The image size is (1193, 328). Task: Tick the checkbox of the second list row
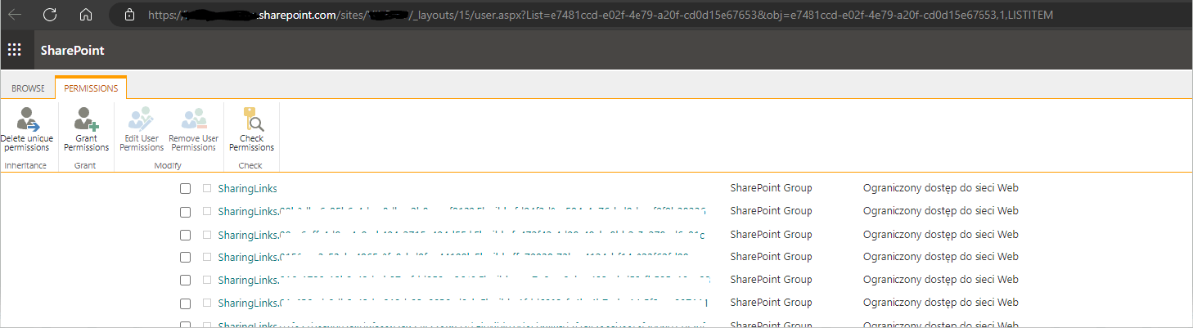[x=186, y=211]
